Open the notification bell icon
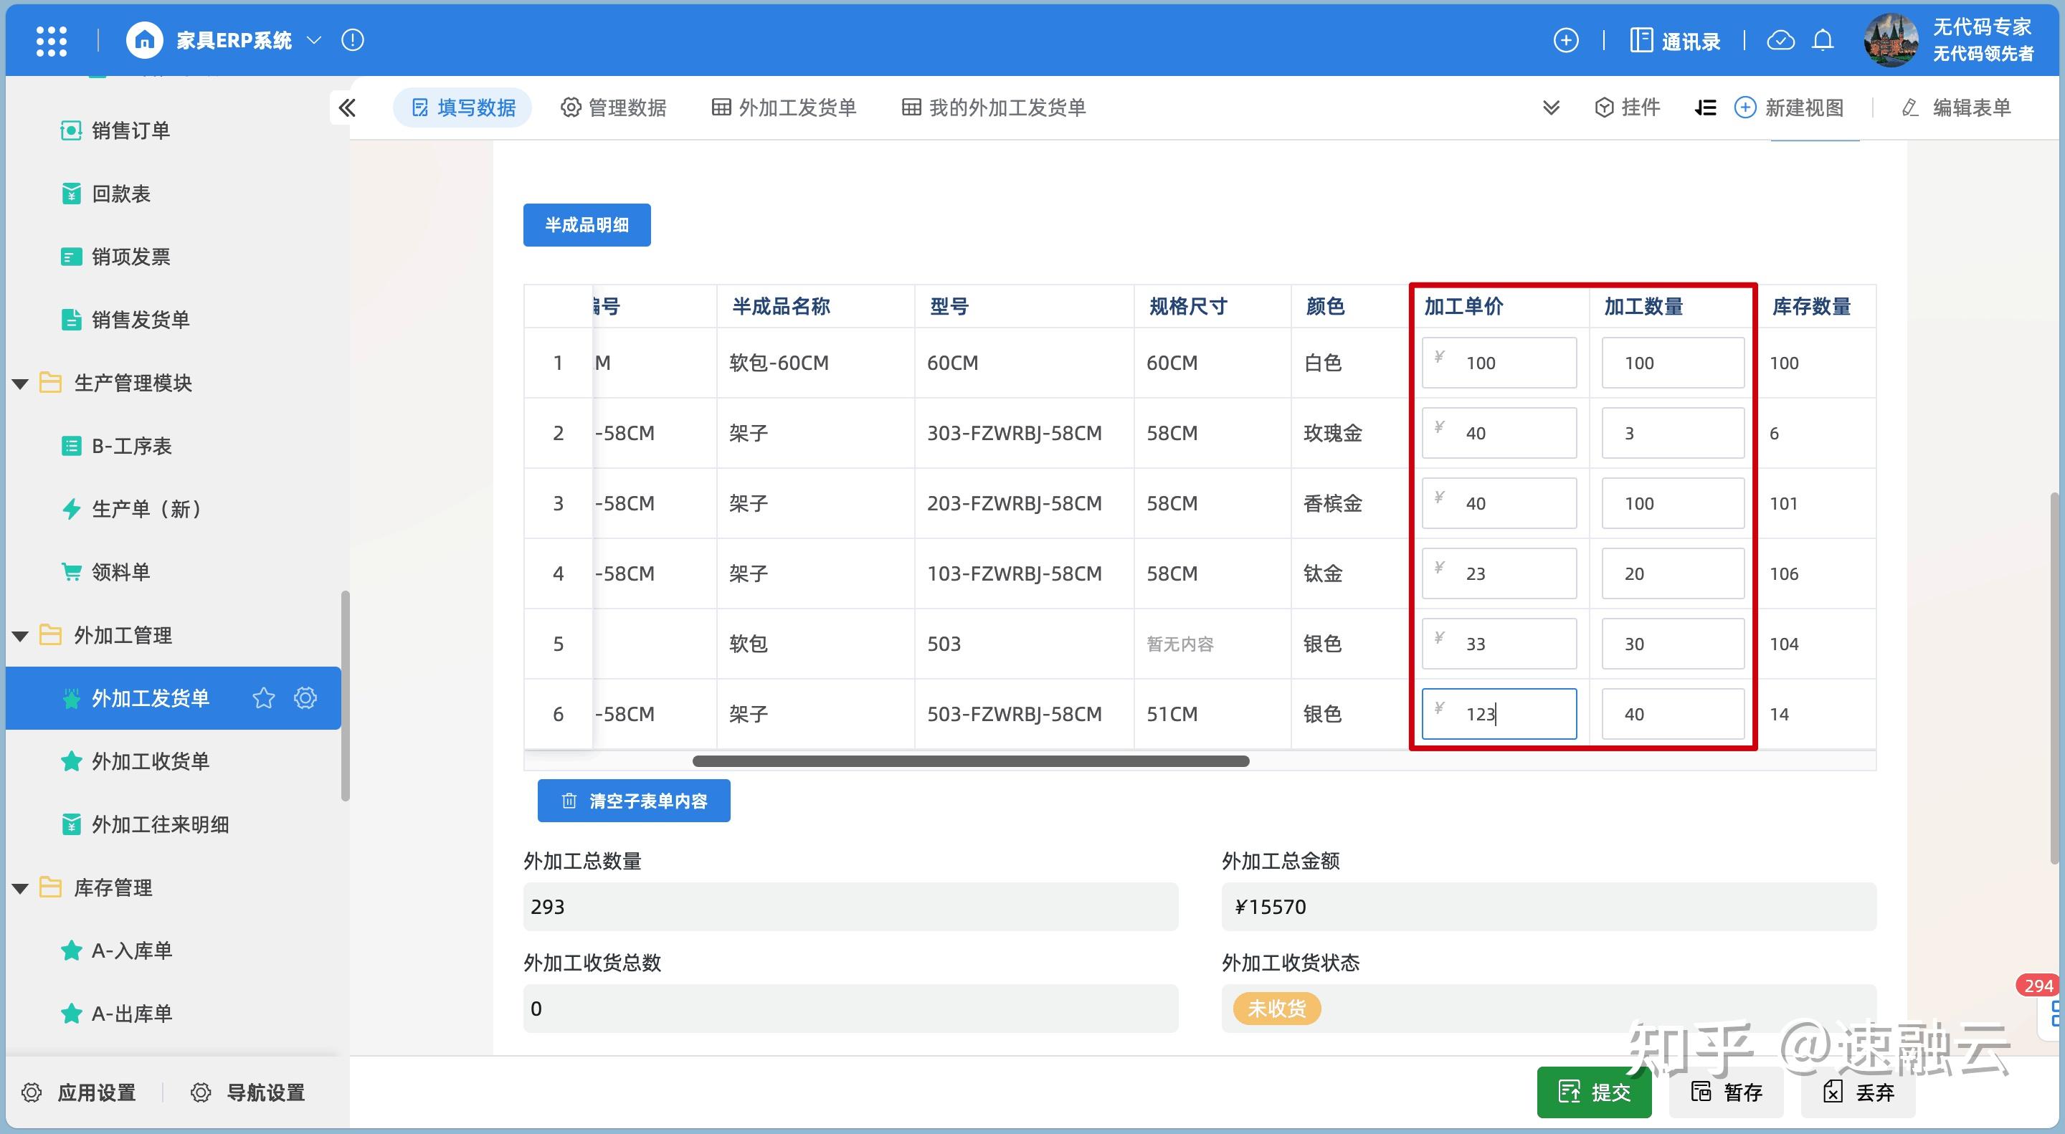Screen dimensions: 2065x1134 pyautogui.click(x=1823, y=40)
